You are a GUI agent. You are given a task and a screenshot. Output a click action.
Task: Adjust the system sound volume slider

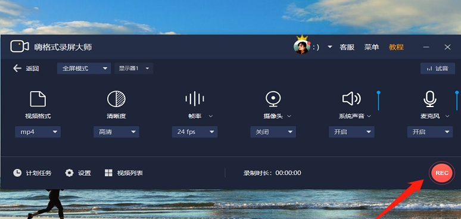pyautogui.click(x=378, y=101)
